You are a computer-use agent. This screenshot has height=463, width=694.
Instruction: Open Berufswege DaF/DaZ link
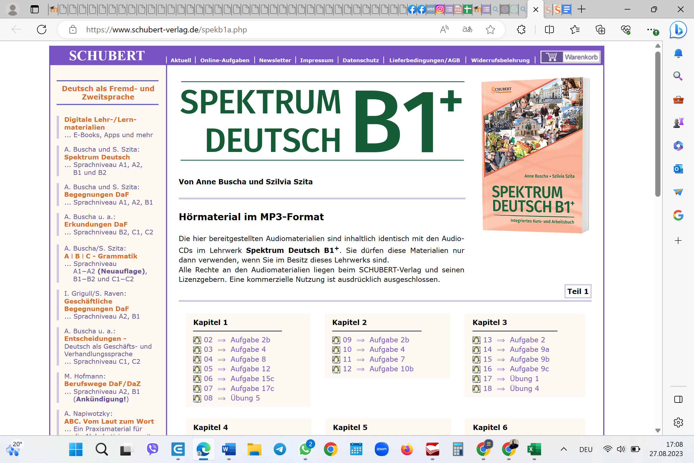click(x=102, y=384)
